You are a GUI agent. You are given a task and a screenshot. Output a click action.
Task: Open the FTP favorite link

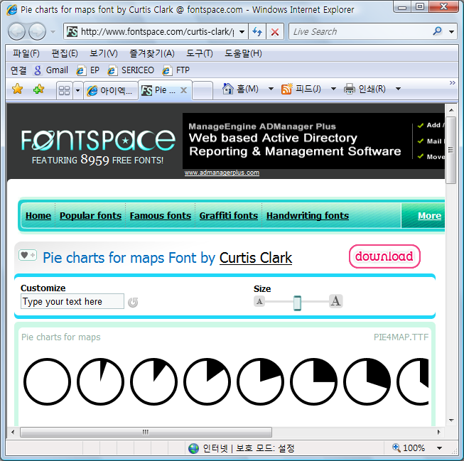[176, 70]
